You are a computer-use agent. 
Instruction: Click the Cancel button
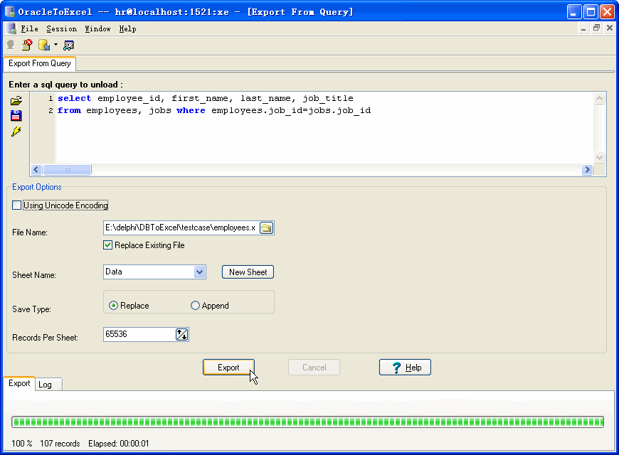click(x=314, y=368)
